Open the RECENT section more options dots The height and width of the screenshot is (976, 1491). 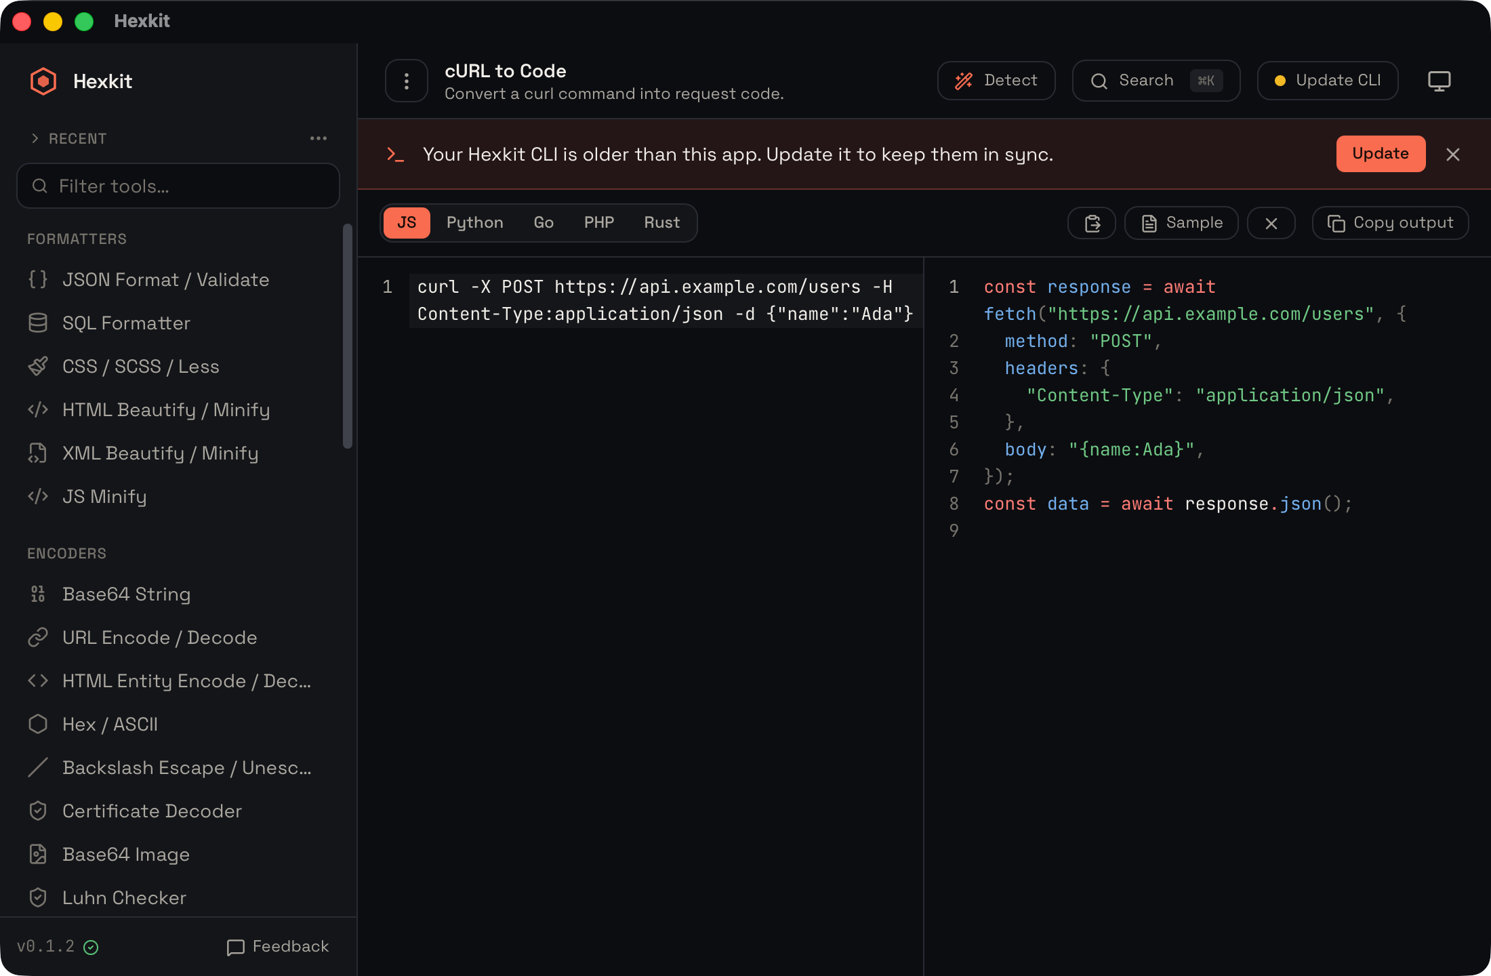[319, 138]
